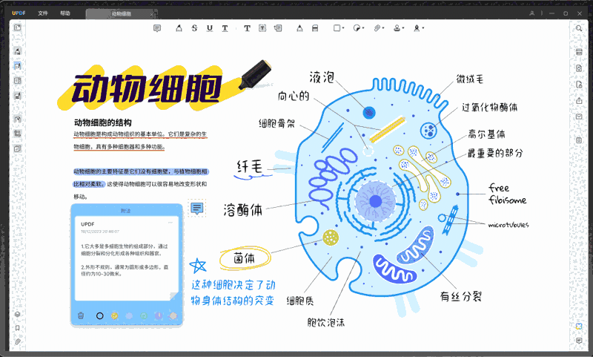Expand the shape tool dropdown arrow
Screen dimensions: 593x357
(x=343, y=28)
